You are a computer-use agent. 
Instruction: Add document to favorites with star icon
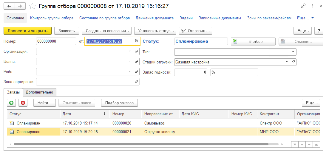click(32, 6)
